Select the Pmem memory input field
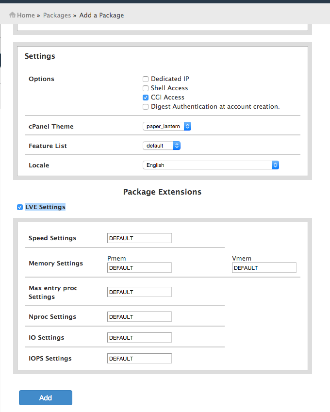The height and width of the screenshot is (412, 330). point(139,268)
